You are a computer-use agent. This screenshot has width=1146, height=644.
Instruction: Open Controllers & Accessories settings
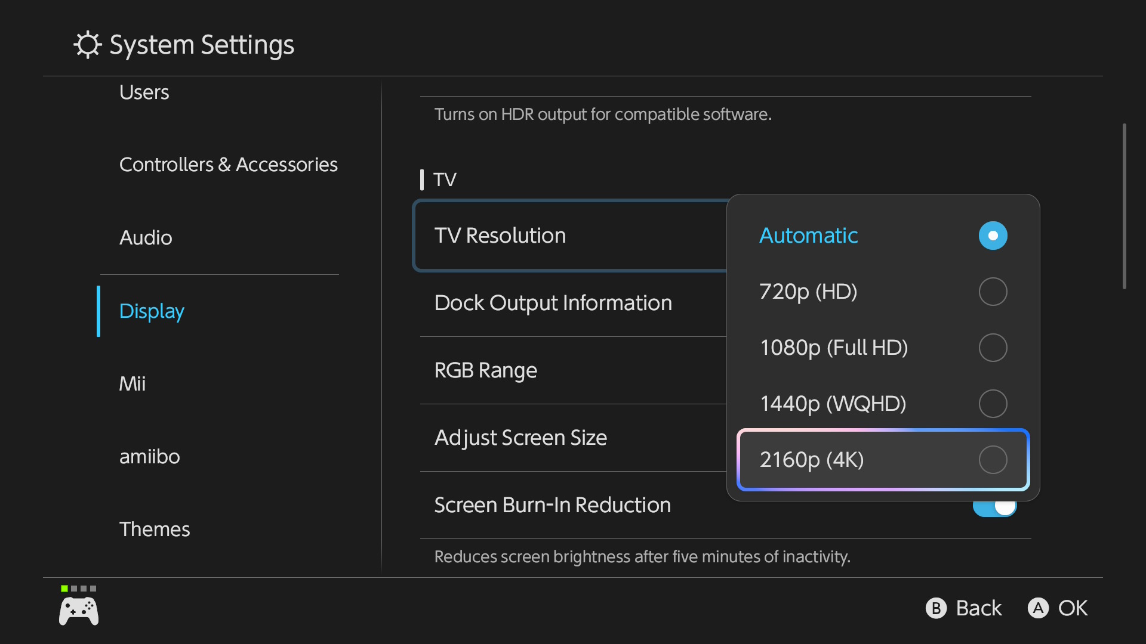coord(228,165)
